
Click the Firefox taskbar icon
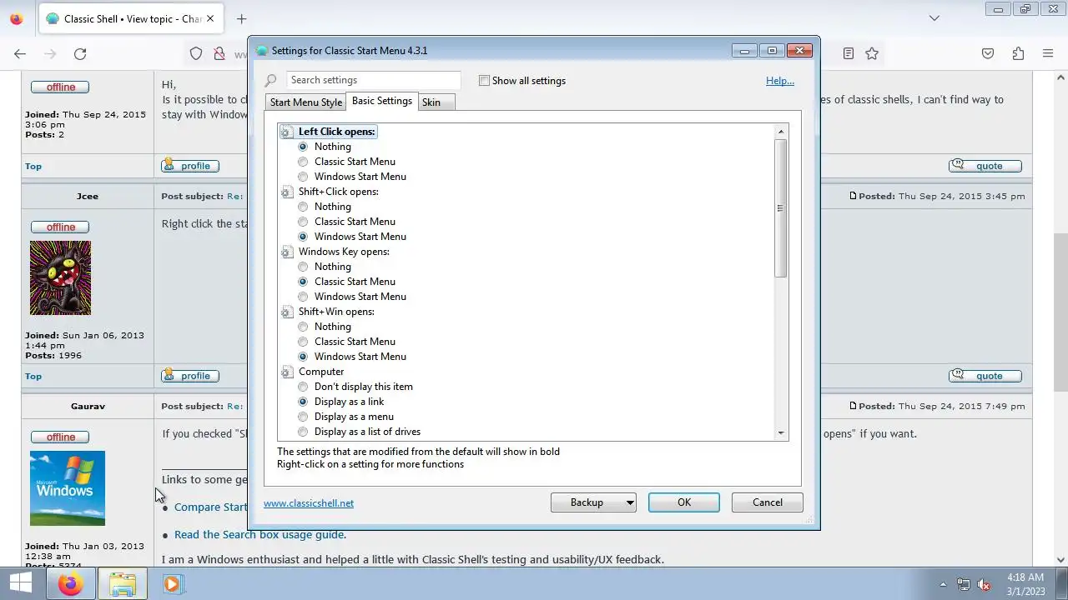coord(71,583)
